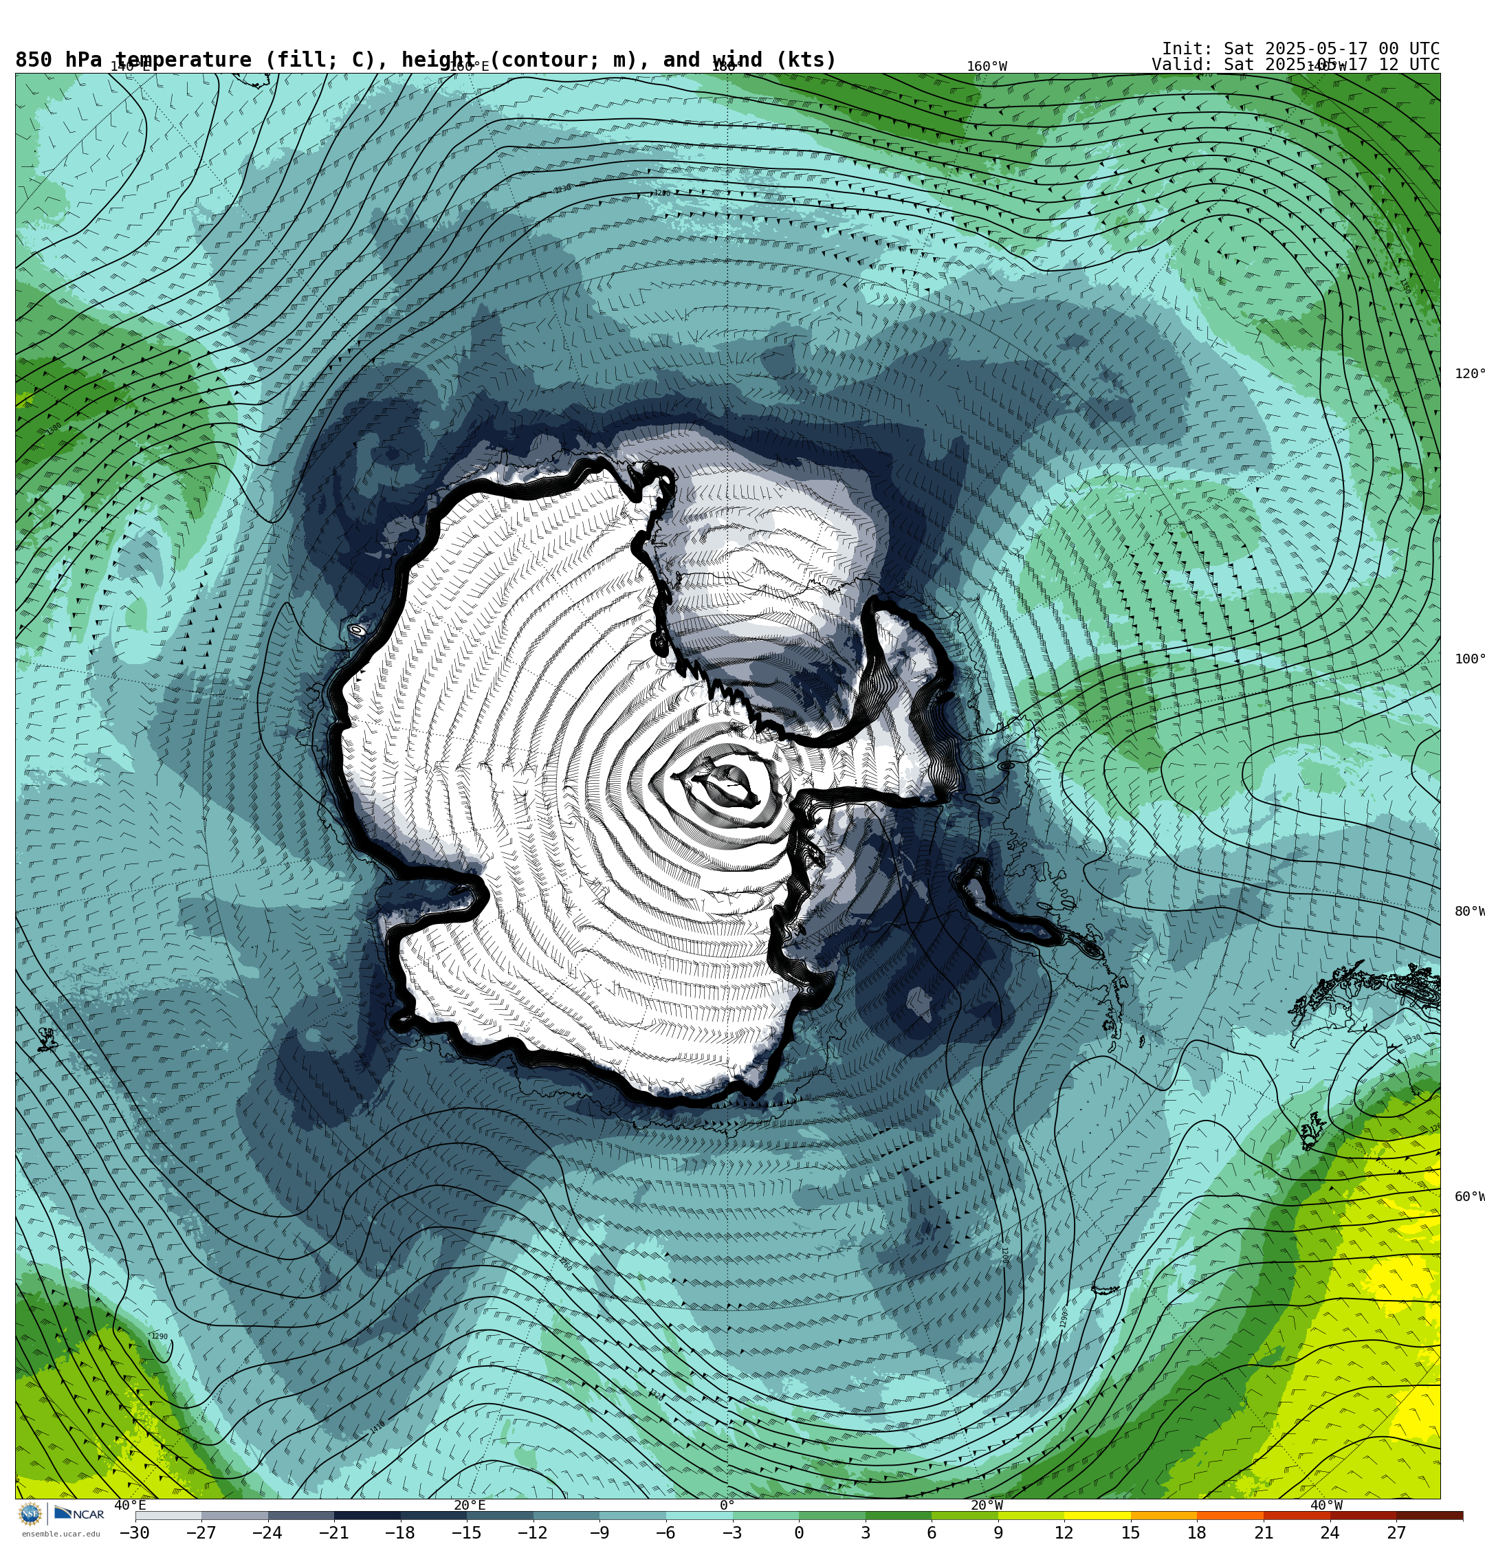The width and height of the screenshot is (1485, 1542).
Task: Click the NCAR logo
Action: point(78,1514)
